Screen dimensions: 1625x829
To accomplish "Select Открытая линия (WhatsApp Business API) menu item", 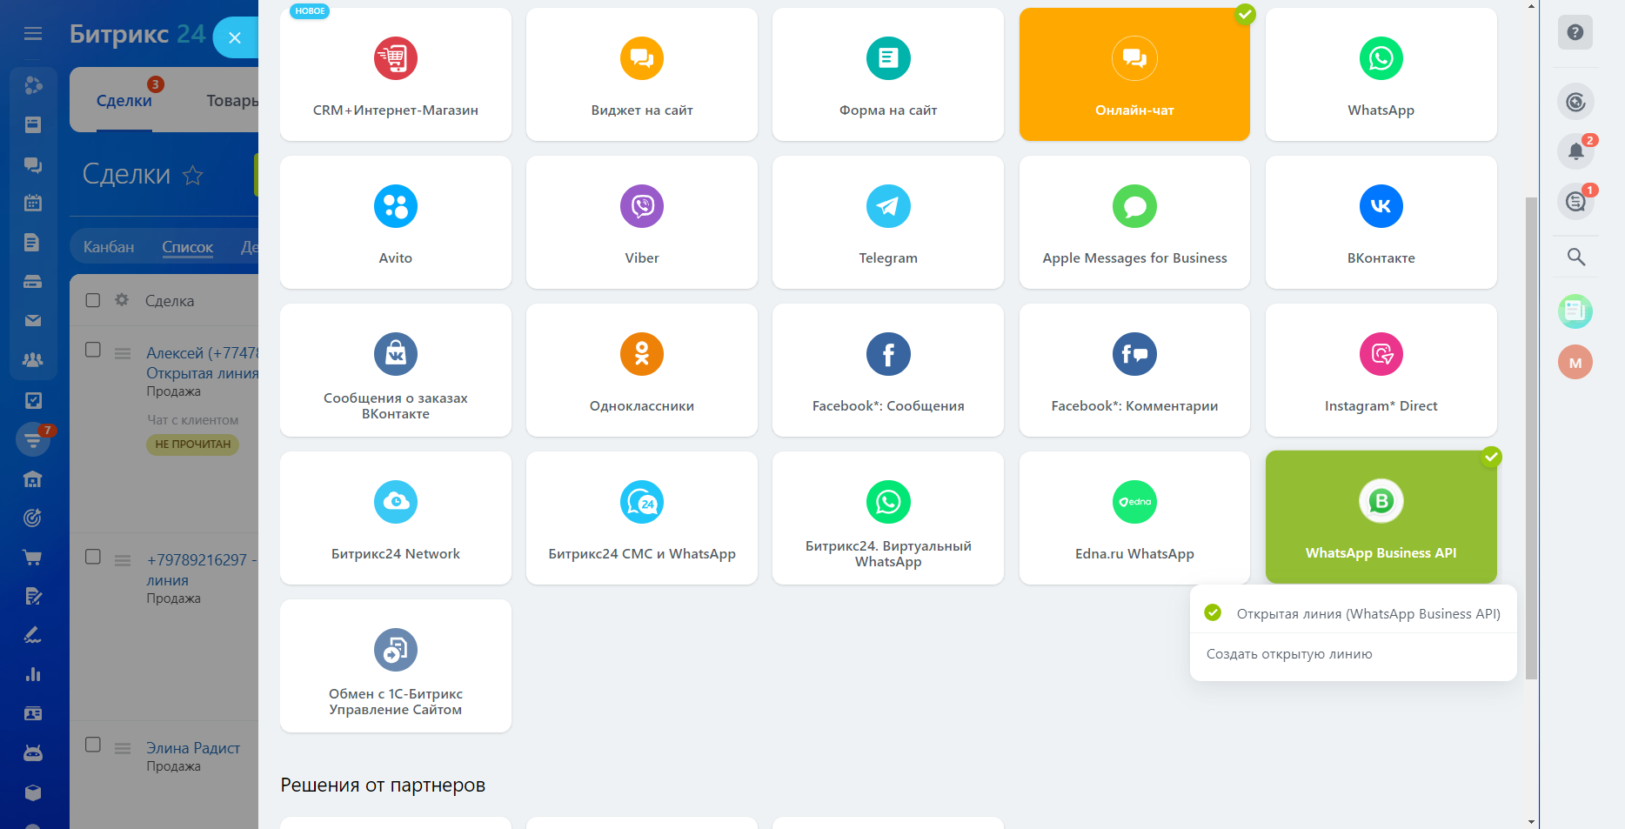I will tap(1353, 613).
